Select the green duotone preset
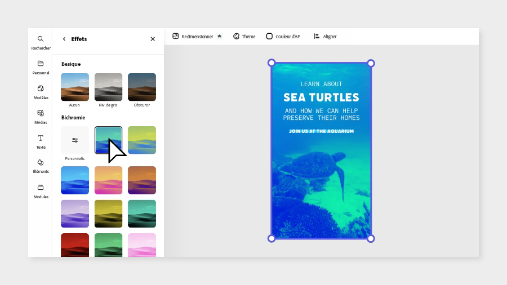507x285 pixels. (108, 245)
